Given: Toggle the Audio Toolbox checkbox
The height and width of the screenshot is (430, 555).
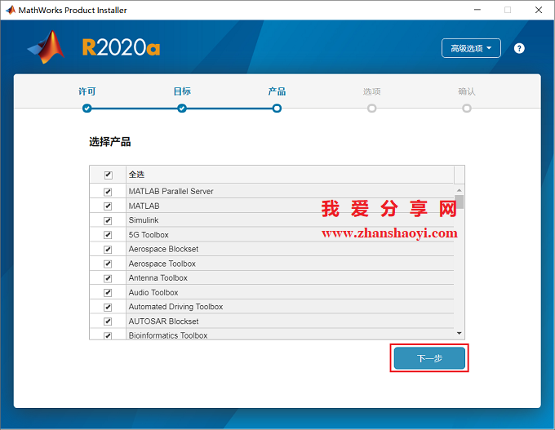Looking at the screenshot, I should coord(108,293).
